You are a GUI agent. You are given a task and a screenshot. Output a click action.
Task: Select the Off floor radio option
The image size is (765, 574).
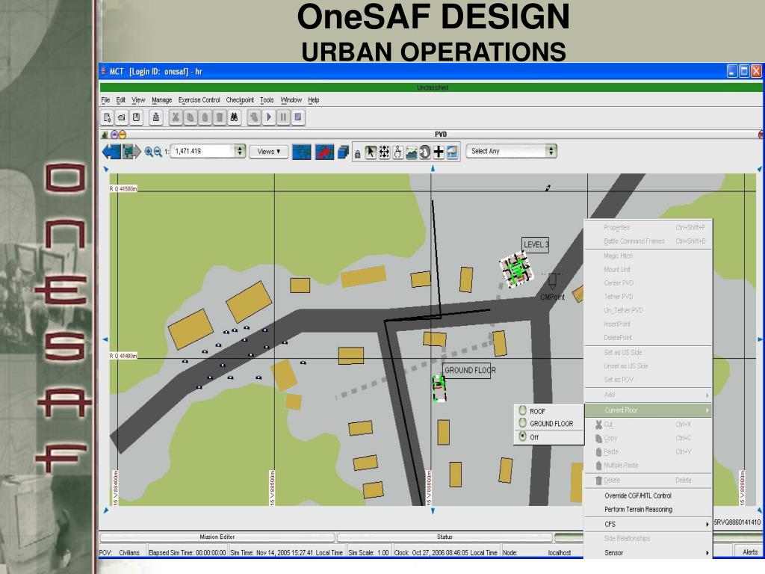[x=522, y=436]
